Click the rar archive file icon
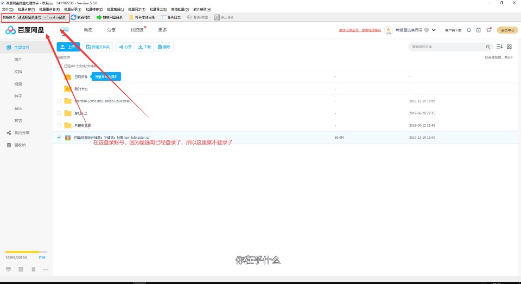Image resolution: width=521 pixels, height=284 pixels. tap(68, 137)
